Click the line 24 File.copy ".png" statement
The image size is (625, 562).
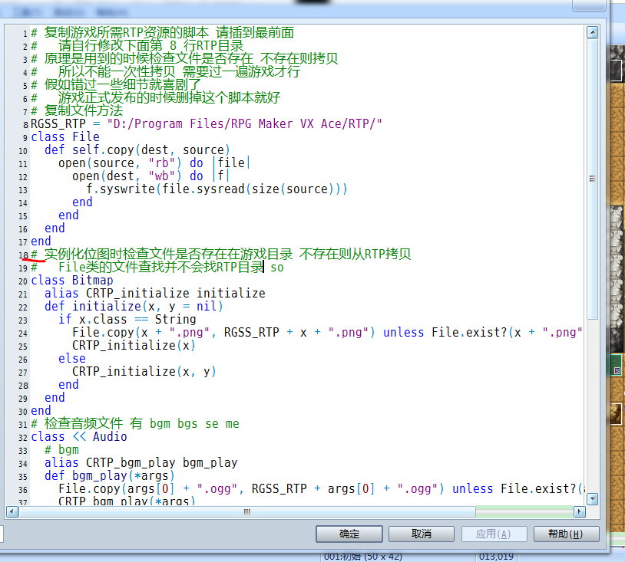(x=327, y=332)
